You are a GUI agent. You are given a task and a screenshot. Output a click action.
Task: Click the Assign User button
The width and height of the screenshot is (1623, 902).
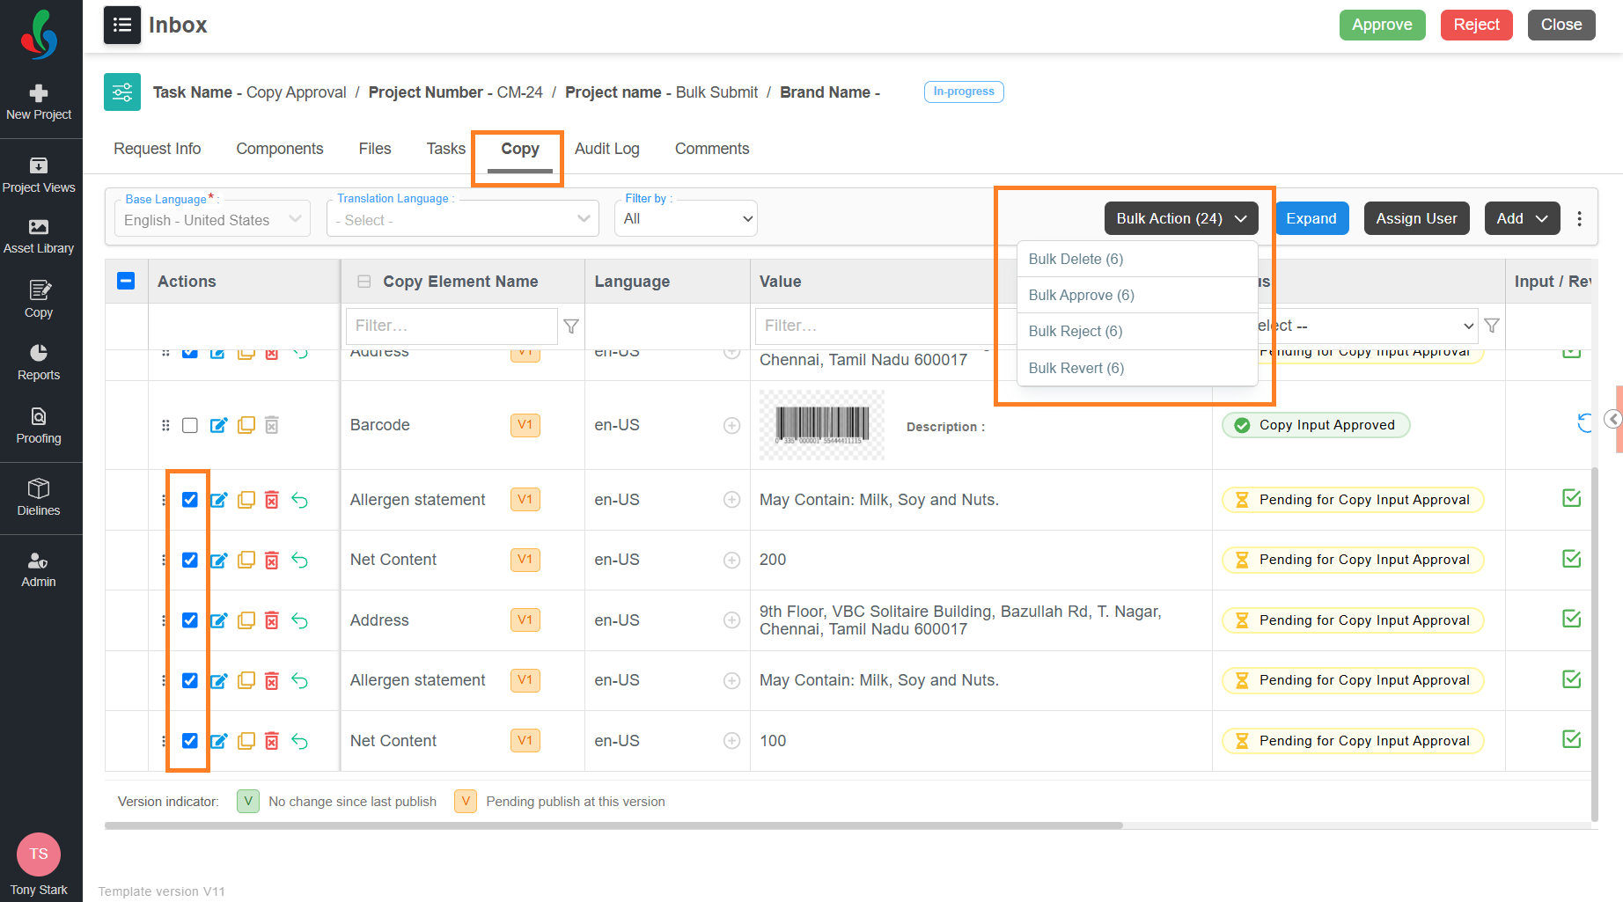coord(1416,218)
